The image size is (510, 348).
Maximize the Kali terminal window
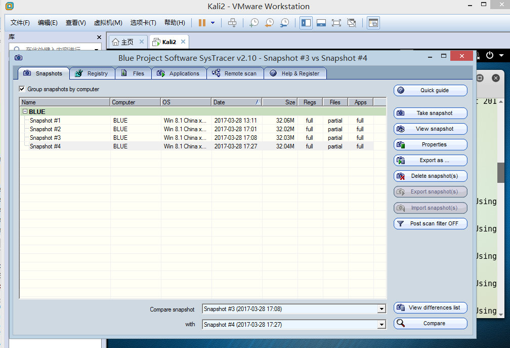coord(480,78)
